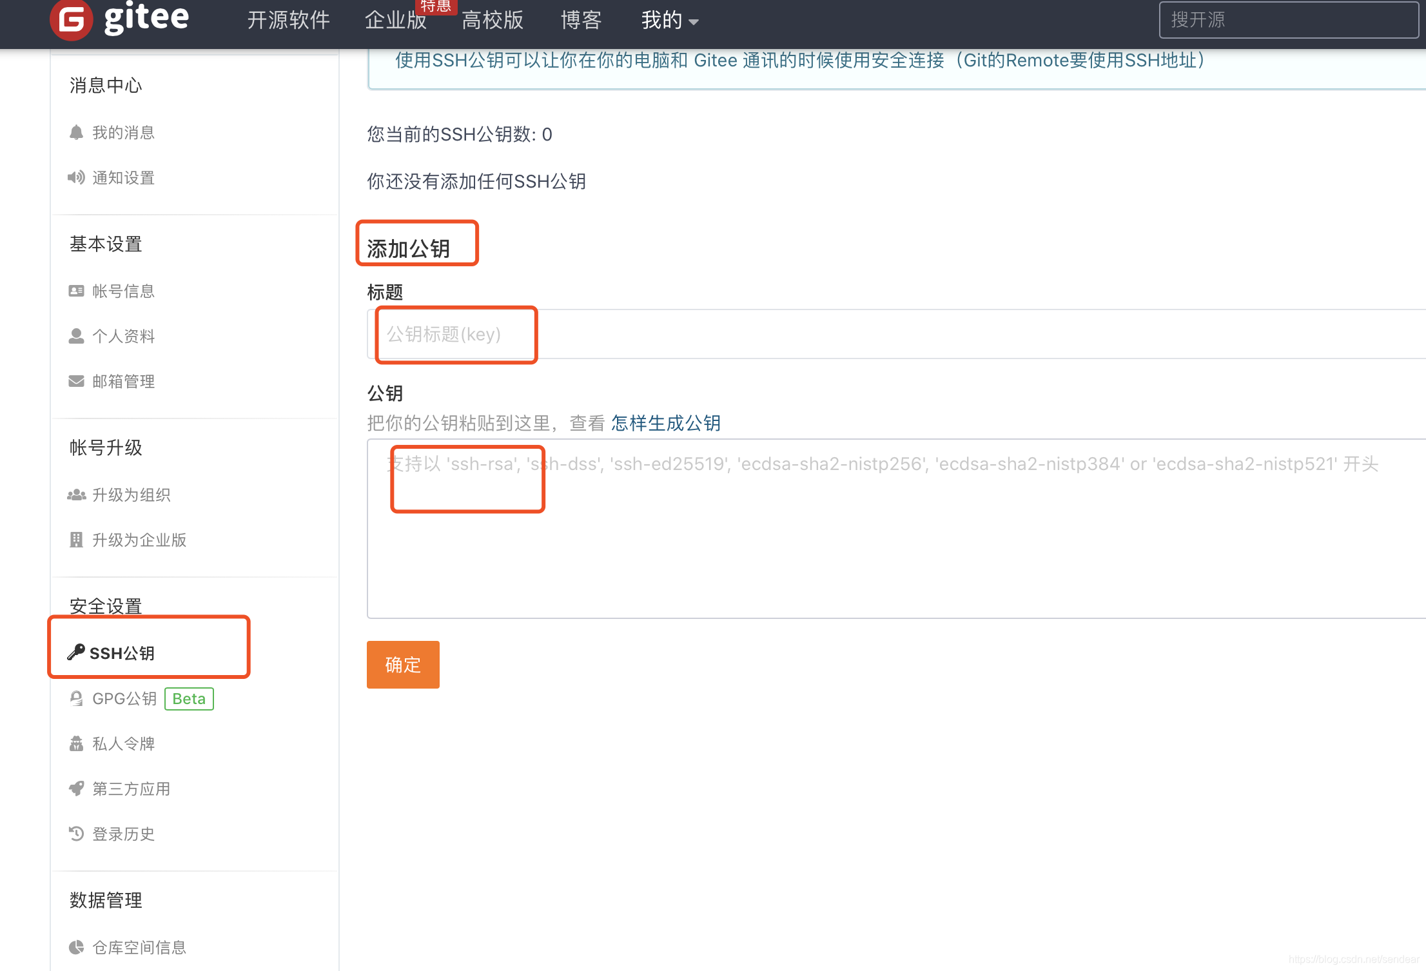The width and height of the screenshot is (1426, 971).
Task: Click the key icon beside SSH公钥
Action: coord(76,652)
